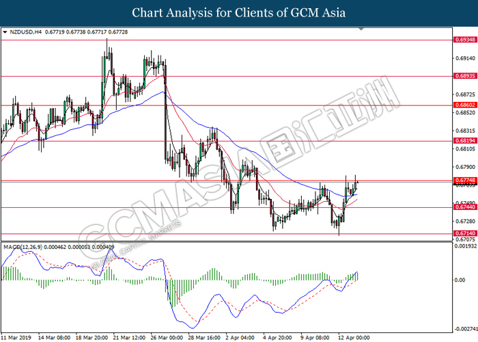The image size is (478, 342).
Task: Click the 4 Apr 20:00 time label
Action: [277, 338]
